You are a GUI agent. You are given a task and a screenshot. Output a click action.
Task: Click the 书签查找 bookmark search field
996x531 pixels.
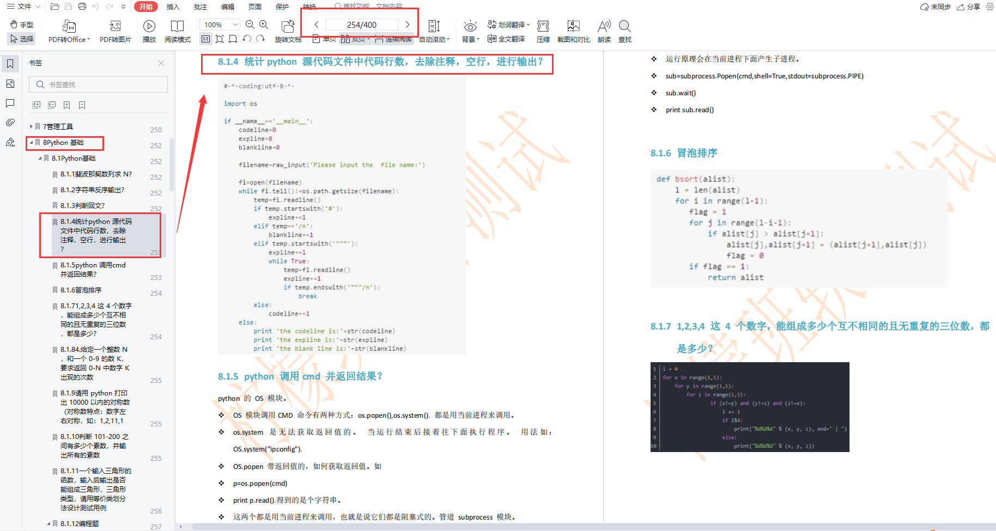pos(99,84)
